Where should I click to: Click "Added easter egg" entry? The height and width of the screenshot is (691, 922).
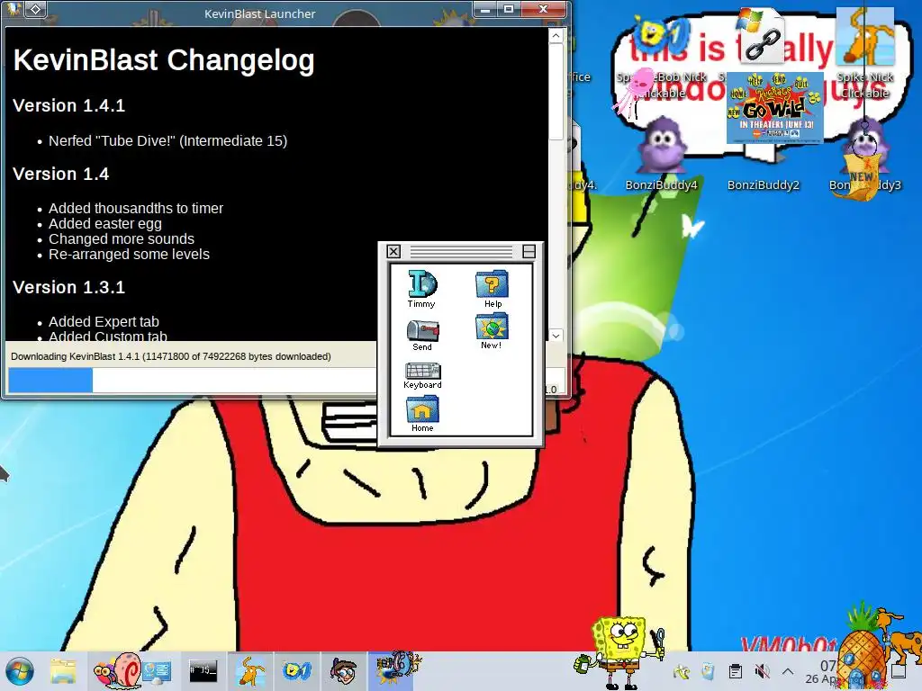pos(105,224)
